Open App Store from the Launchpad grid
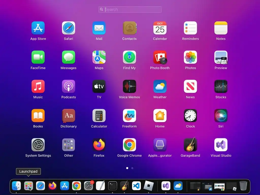 pos(38,28)
